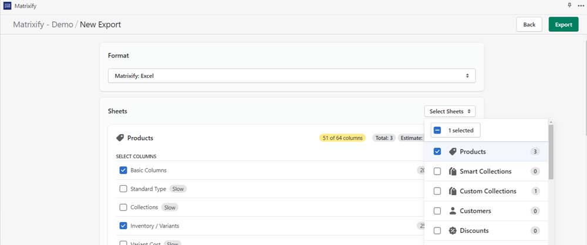This screenshot has height=245, width=587.
Task: Select the Smart Collections menu row
Action: point(486,171)
